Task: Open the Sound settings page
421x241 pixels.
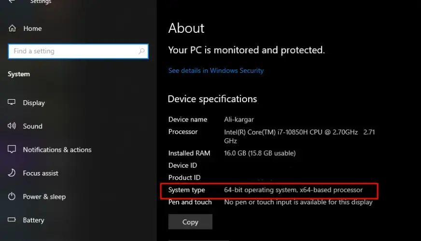Action: tap(32, 126)
